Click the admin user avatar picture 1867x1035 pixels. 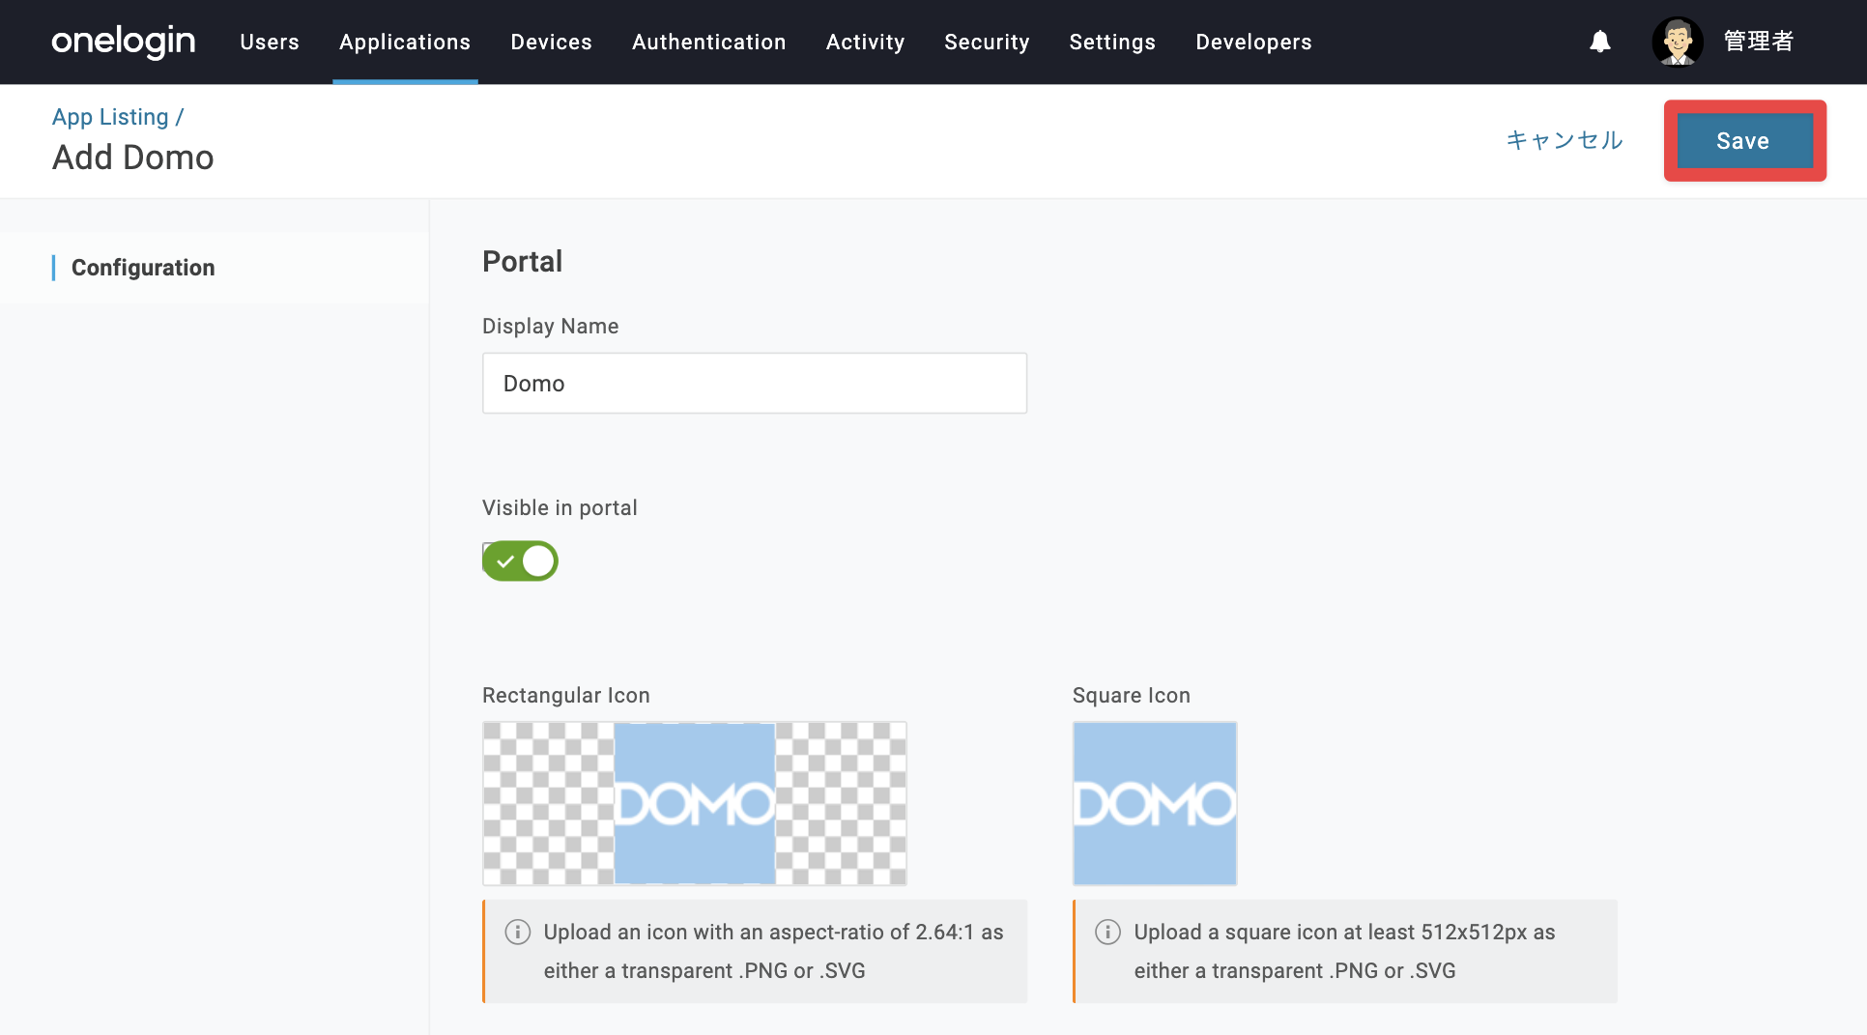pos(1678,42)
